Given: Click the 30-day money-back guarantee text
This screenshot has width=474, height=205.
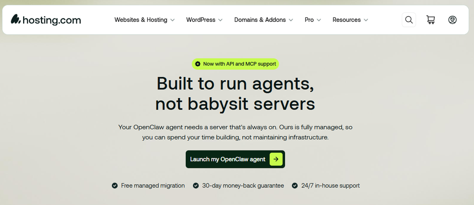Looking at the screenshot, I should click(x=243, y=186).
